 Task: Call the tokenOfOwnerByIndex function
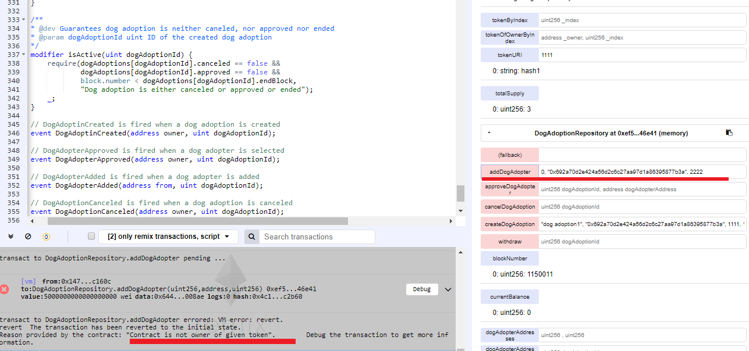pyautogui.click(x=510, y=38)
